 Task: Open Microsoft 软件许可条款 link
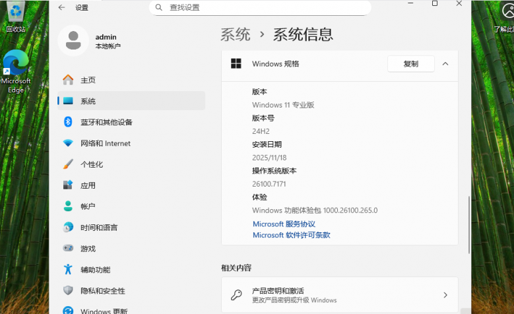pos(291,235)
